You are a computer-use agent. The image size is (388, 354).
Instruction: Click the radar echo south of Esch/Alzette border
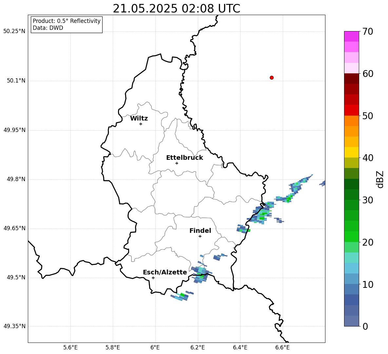pyautogui.click(x=182, y=295)
